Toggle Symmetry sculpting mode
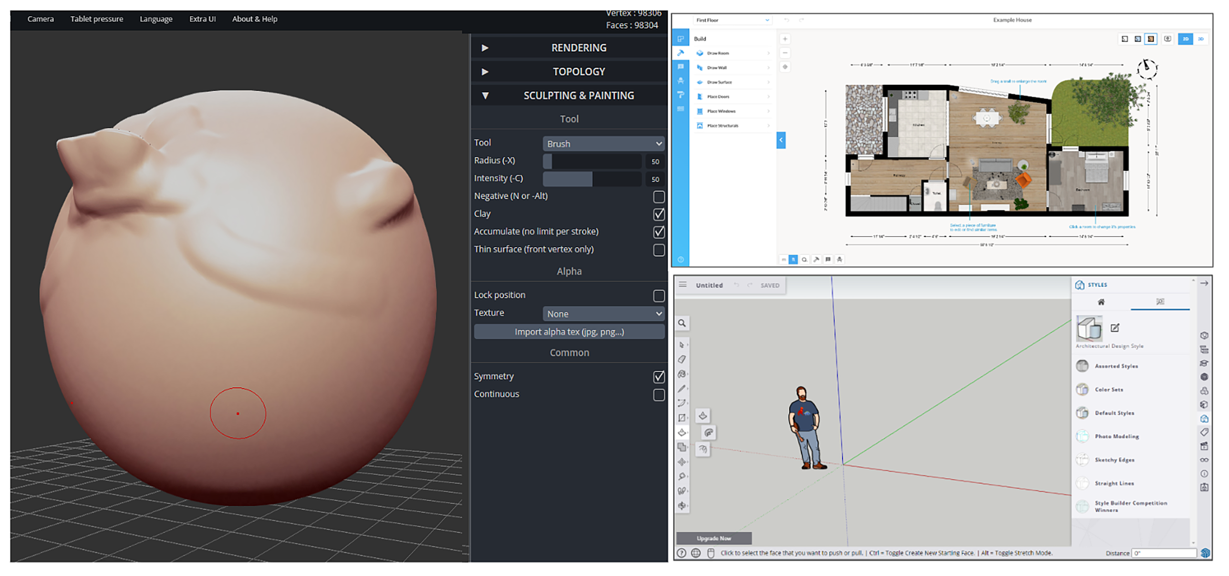Image resolution: width=1229 pixels, height=576 pixels. point(659,377)
